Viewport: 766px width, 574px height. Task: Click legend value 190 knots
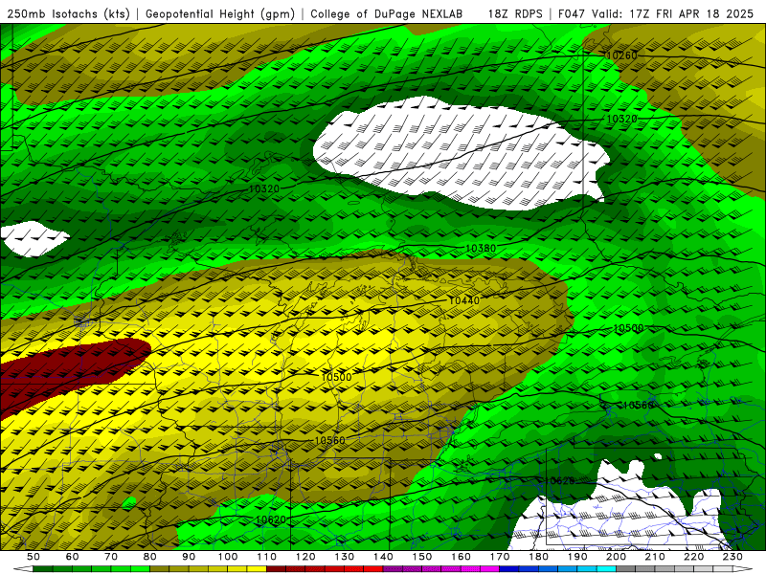click(577, 557)
